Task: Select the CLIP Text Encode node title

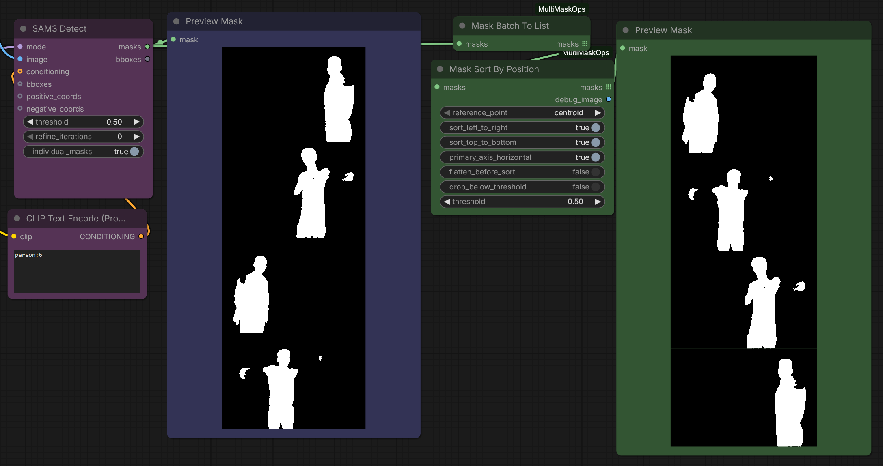Action: coord(76,219)
